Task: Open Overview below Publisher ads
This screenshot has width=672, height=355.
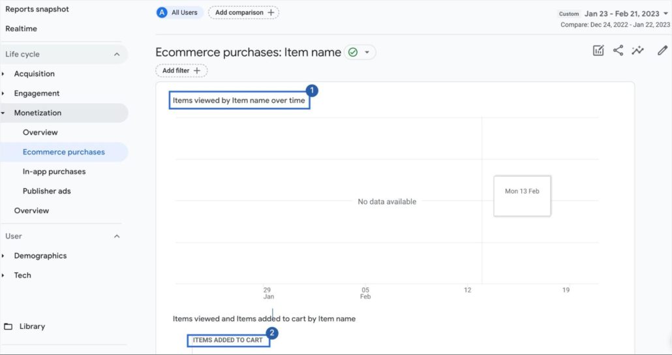Action: 31,210
